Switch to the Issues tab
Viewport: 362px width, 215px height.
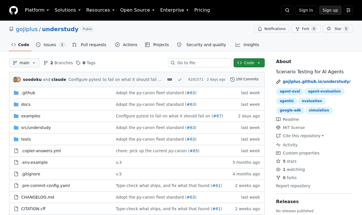(x=50, y=45)
